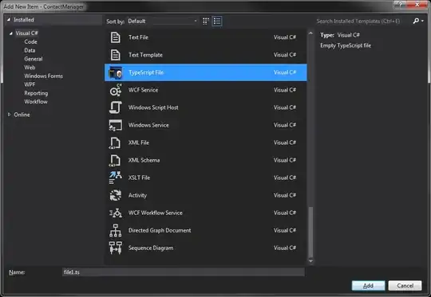
Task: Select the General category
Action: point(34,59)
